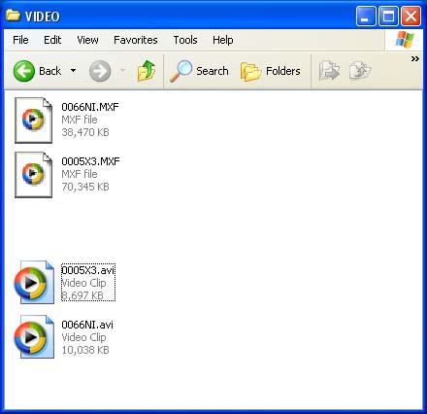Select the 0005X3.MXF file icon

33,175
